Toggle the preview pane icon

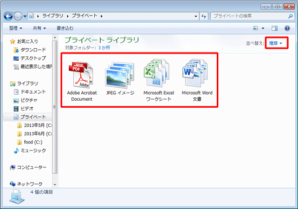(x=275, y=28)
